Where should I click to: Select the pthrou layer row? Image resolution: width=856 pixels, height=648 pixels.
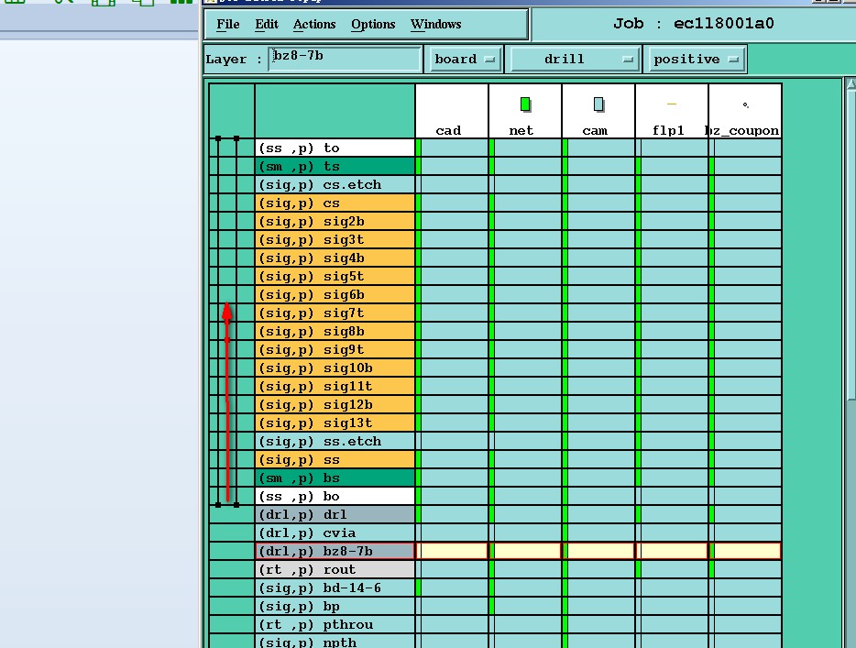(335, 624)
